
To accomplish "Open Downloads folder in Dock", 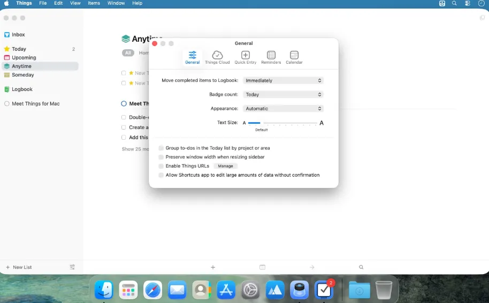I will click(x=360, y=290).
